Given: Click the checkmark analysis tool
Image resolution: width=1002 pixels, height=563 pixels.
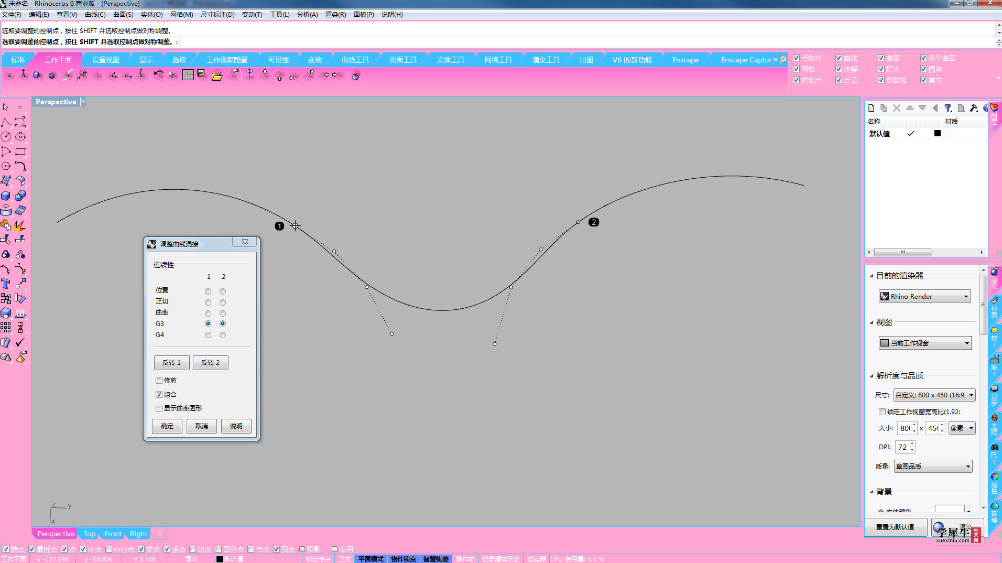Looking at the screenshot, I should pos(20,342).
